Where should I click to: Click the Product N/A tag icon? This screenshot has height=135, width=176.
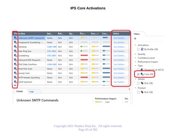tap(142, 92)
